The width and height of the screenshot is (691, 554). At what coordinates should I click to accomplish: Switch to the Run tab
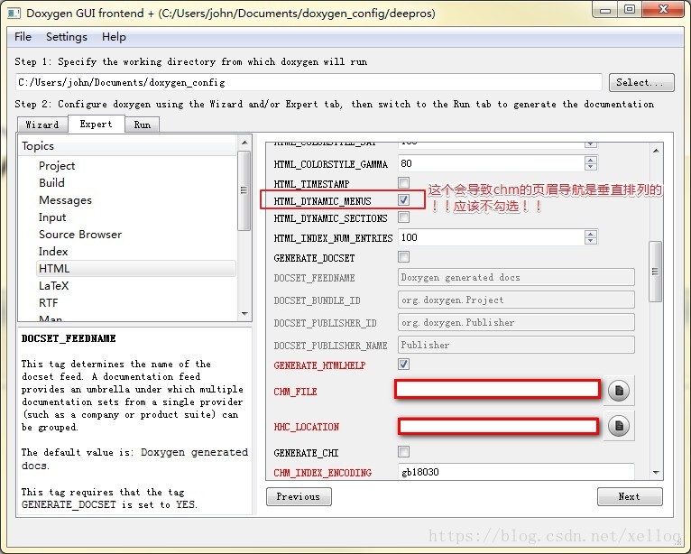(143, 125)
